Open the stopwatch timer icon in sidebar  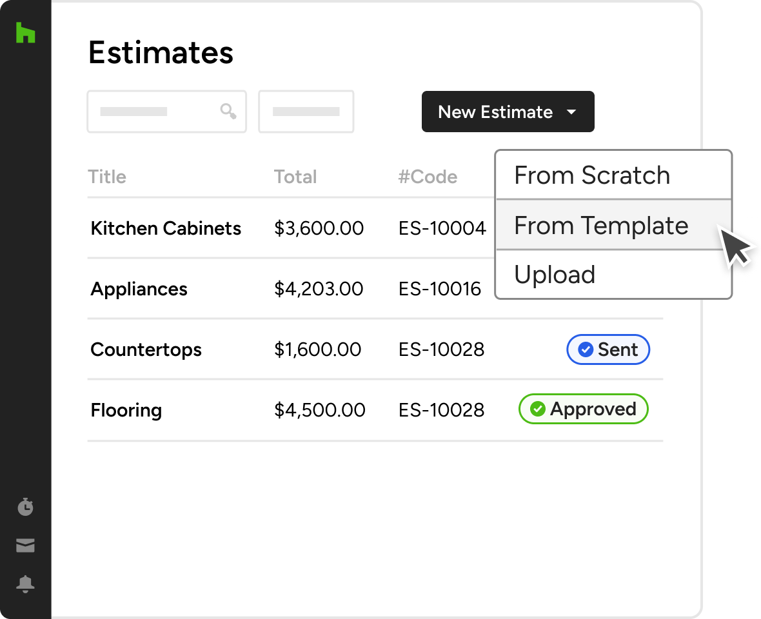[x=25, y=507]
